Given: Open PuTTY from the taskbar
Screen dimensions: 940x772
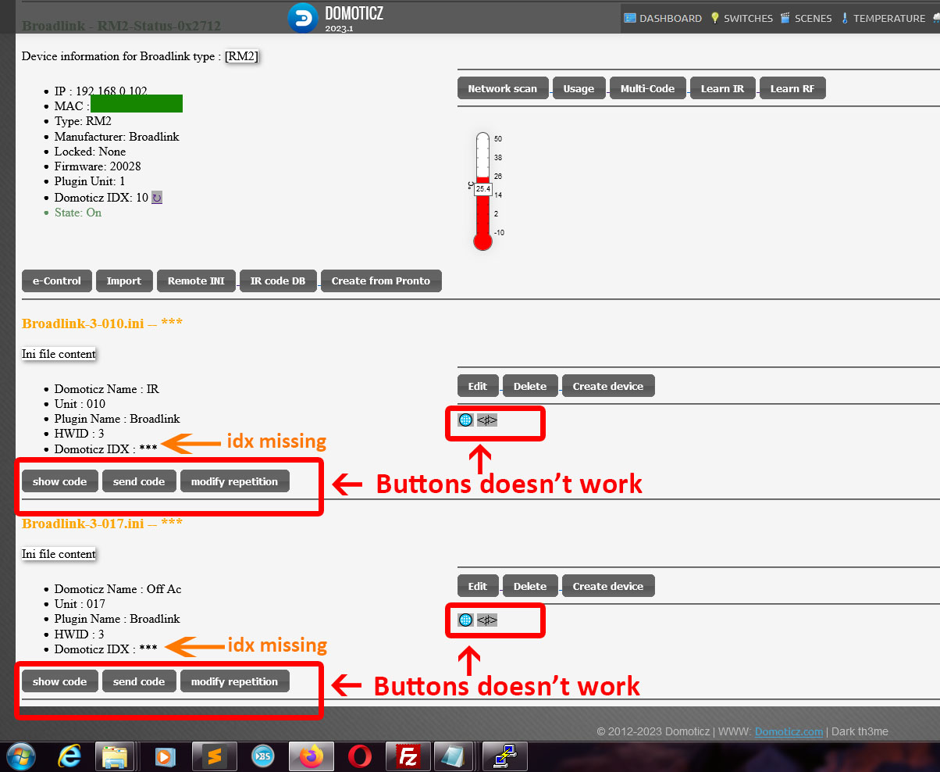Looking at the screenshot, I should click(505, 756).
